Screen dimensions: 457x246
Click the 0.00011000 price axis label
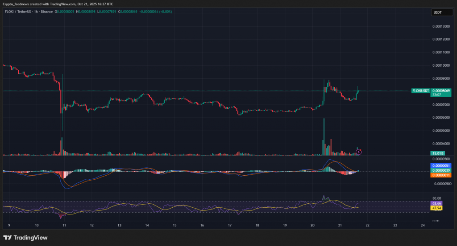coord(441,52)
